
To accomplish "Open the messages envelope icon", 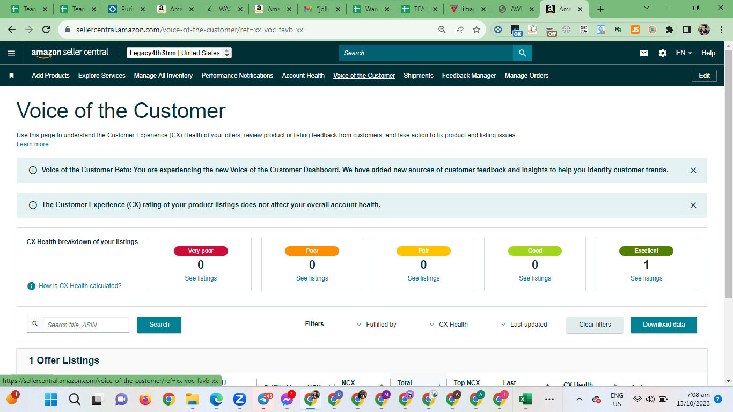I will tap(644, 53).
